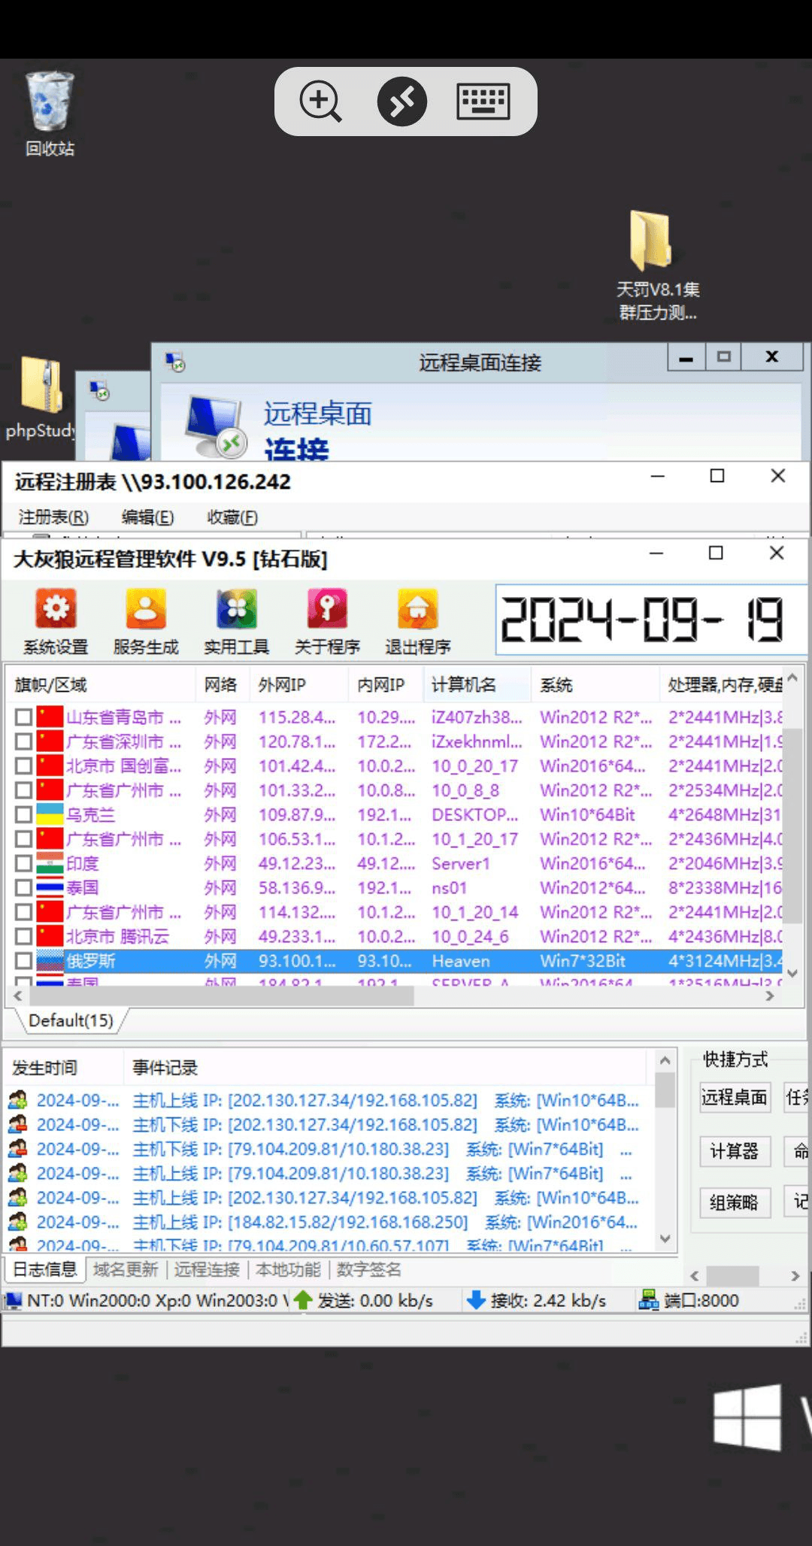Check the box beside 乌克兰

click(23, 814)
